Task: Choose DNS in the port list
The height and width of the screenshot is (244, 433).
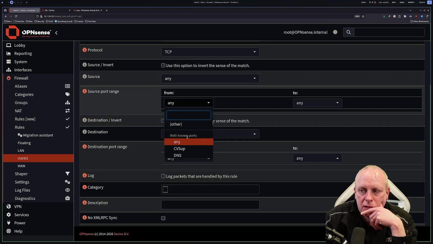Action: pos(189,155)
